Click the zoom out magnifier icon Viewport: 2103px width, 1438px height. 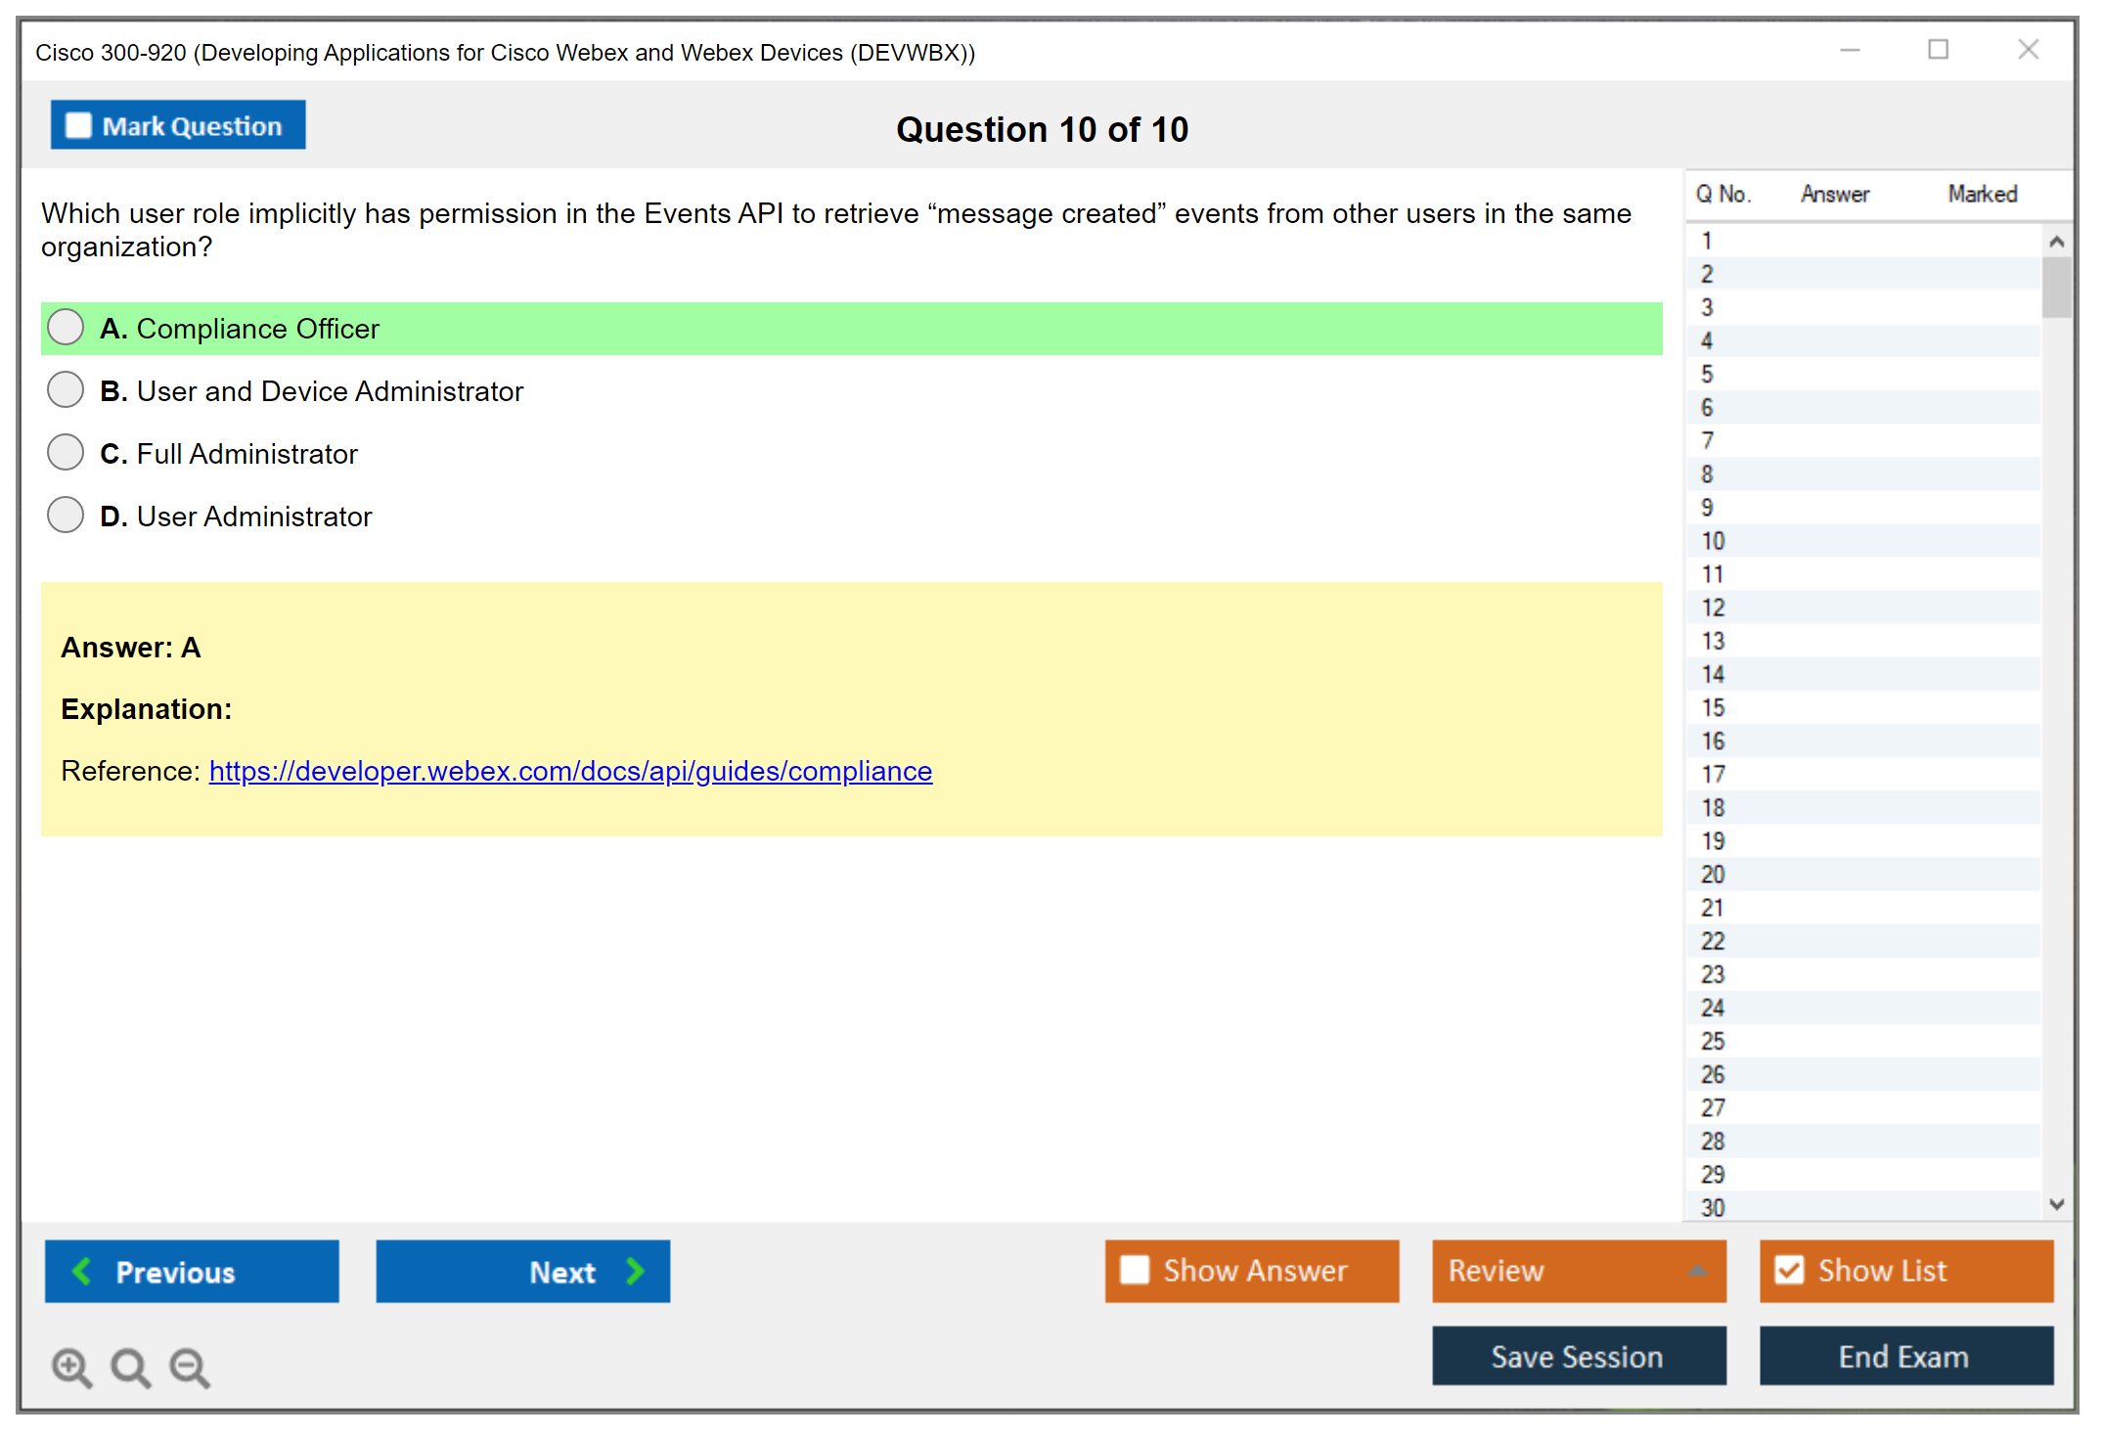(x=189, y=1367)
